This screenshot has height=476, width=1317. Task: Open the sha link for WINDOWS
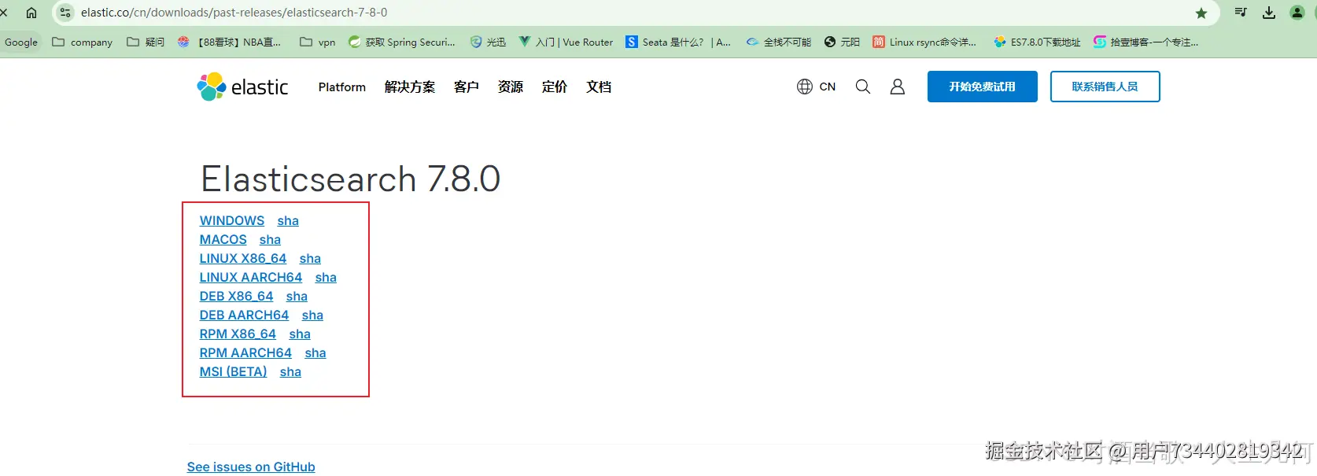click(288, 221)
